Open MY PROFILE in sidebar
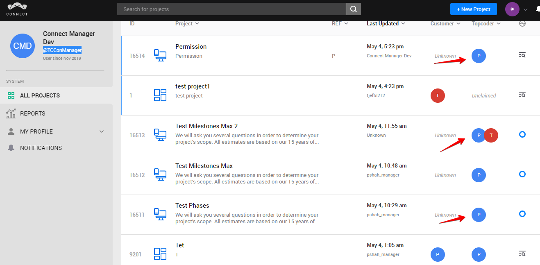This screenshot has width=540, height=265. [x=56, y=131]
